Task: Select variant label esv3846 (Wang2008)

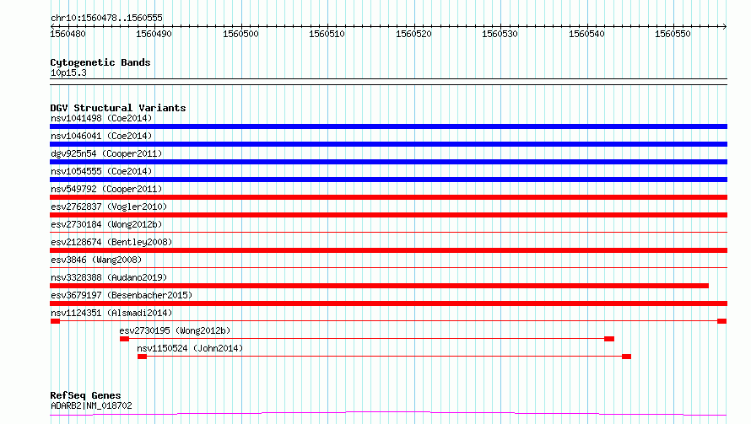Action: (x=96, y=260)
